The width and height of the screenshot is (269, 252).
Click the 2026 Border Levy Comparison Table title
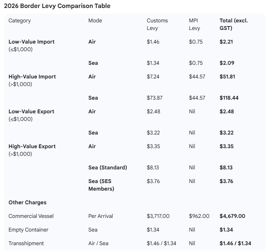coord(57,6)
